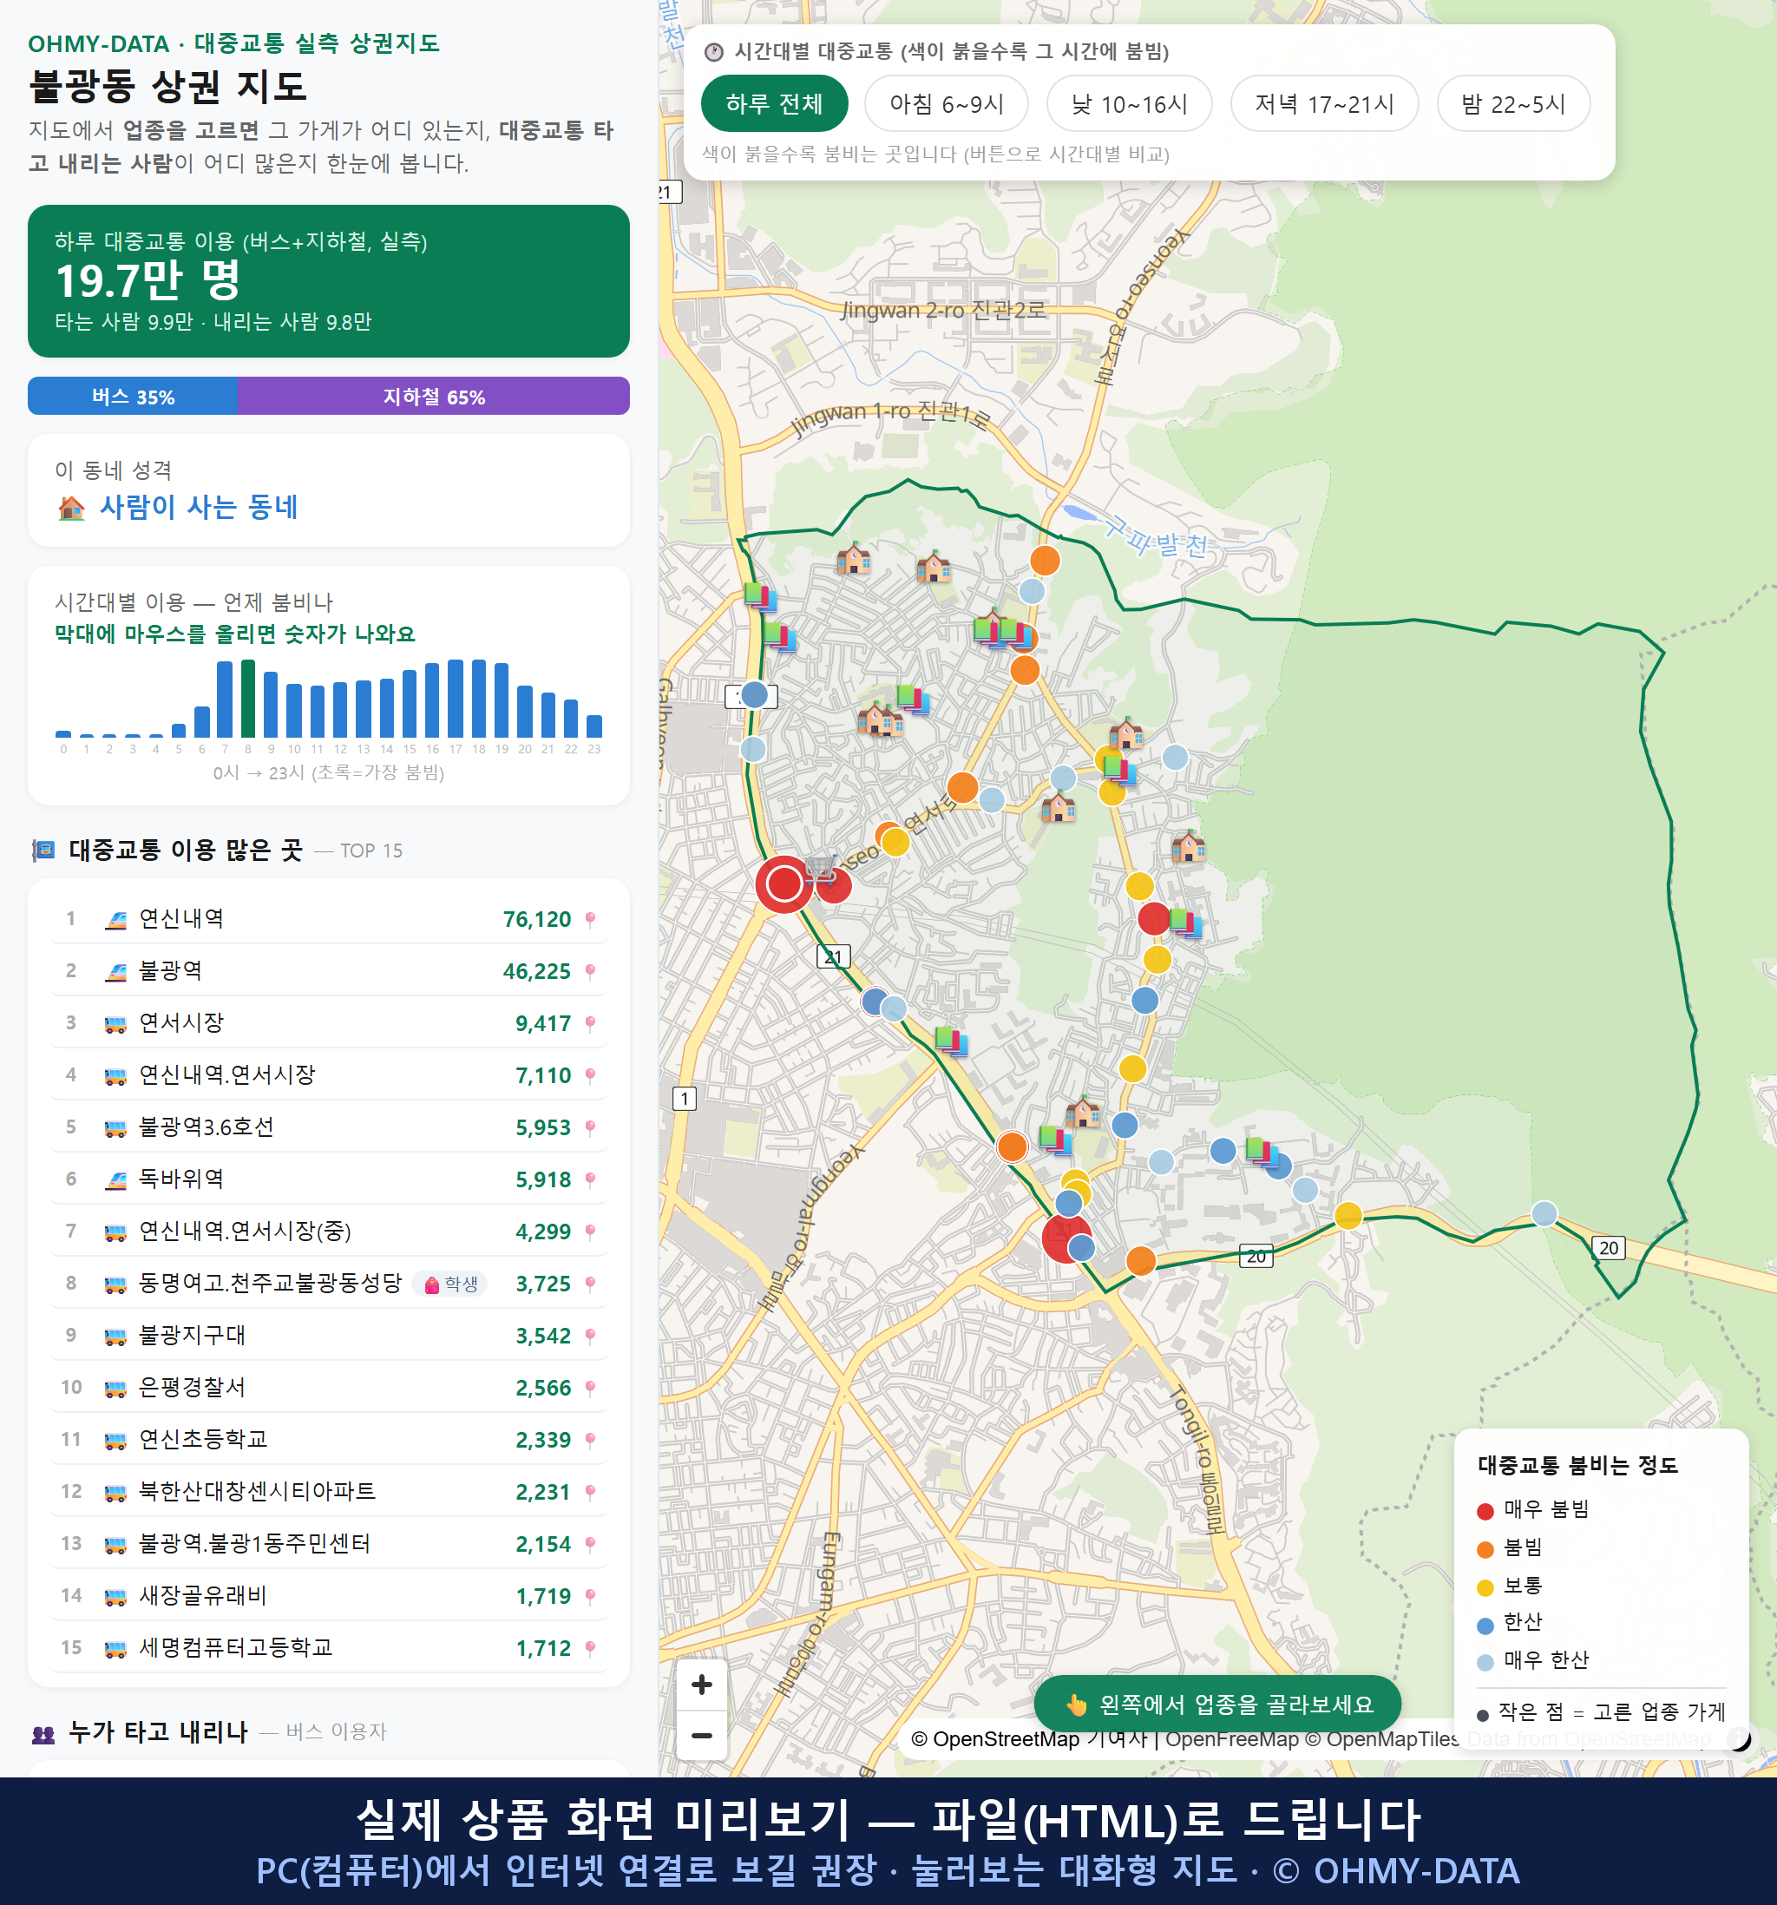Viewport: 1777px width, 1905px height.
Task: Click the 지하철 65% bar segment
Action: point(434,396)
